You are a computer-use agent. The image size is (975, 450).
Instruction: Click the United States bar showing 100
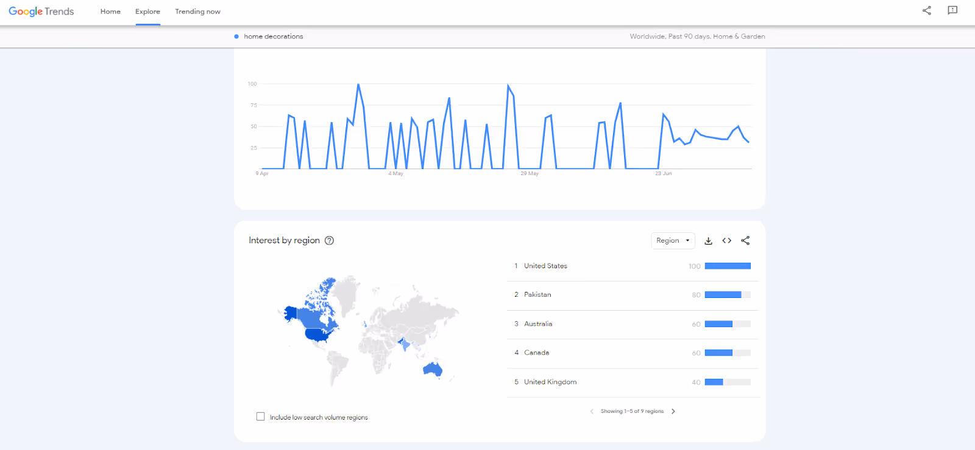pos(728,266)
